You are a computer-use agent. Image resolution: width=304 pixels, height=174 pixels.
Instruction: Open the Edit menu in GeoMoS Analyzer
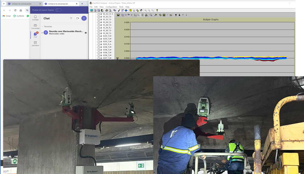click(96, 7)
